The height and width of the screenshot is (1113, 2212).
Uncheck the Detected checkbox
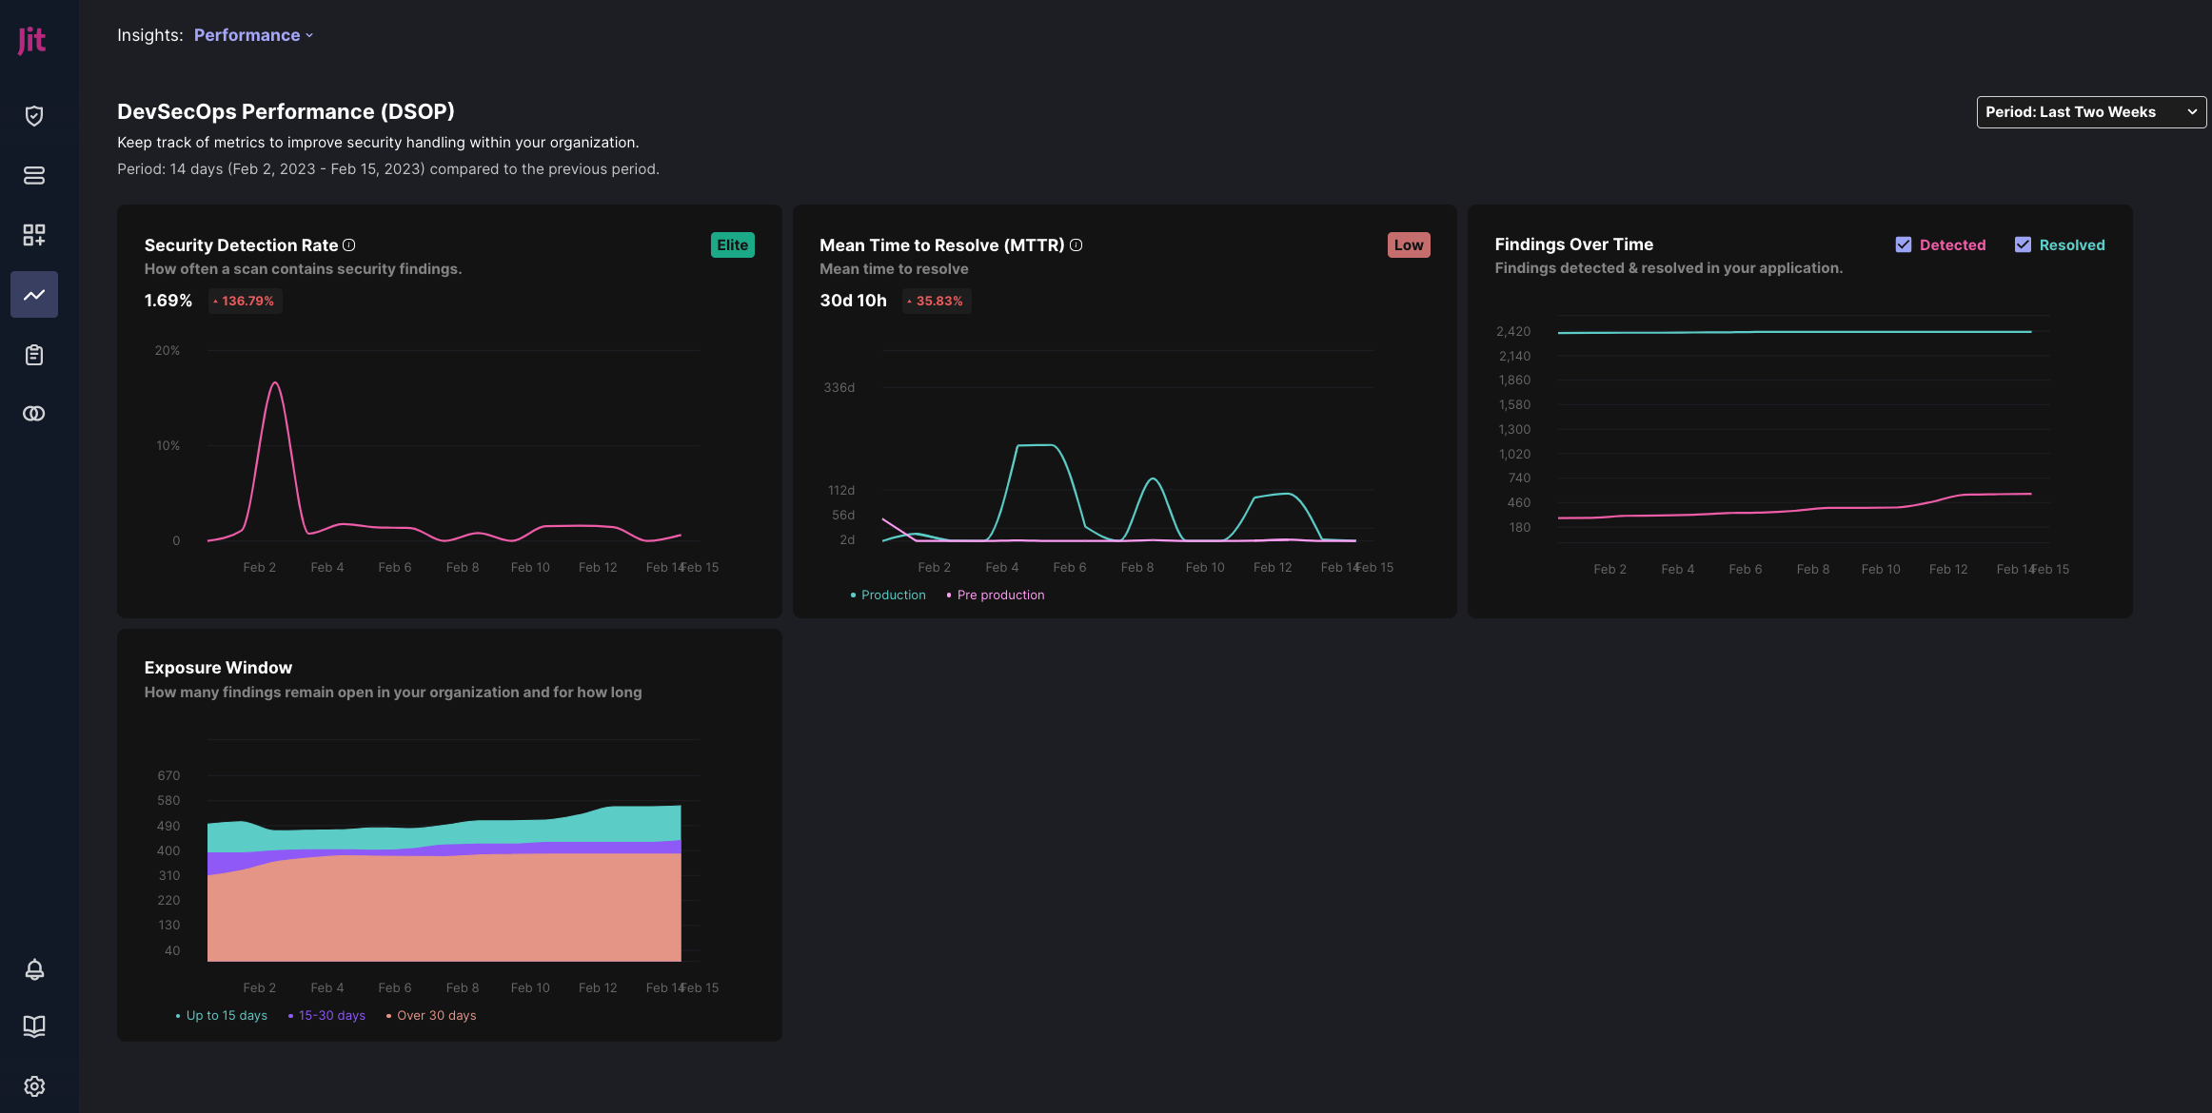[1904, 244]
